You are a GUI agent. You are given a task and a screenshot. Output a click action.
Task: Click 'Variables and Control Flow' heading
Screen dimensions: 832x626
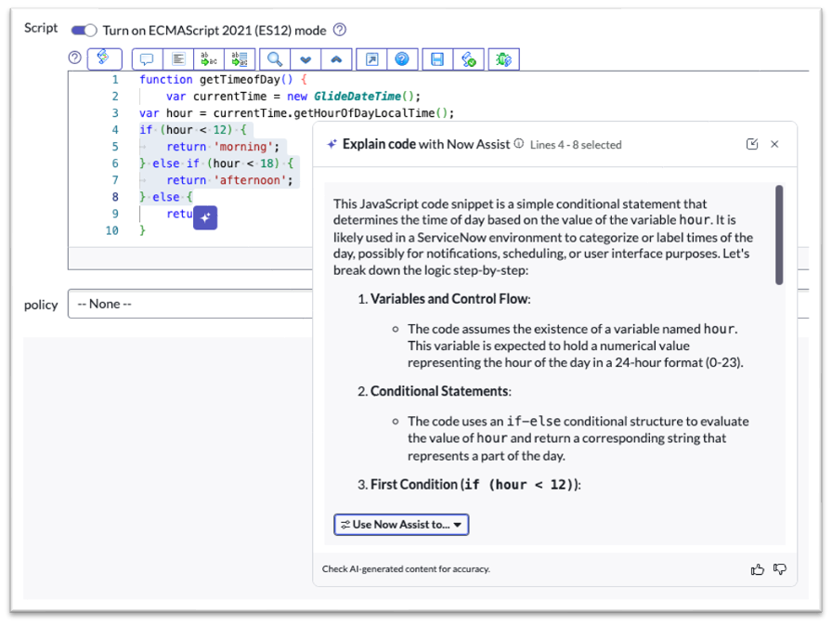pyautogui.click(x=449, y=299)
